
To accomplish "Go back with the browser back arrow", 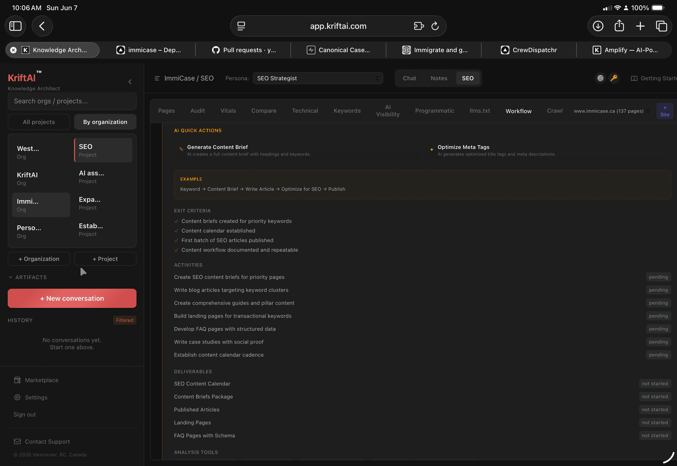I will click(x=42, y=26).
